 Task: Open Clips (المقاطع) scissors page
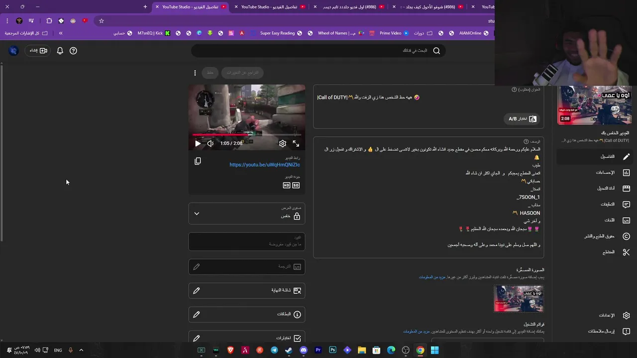point(594,252)
